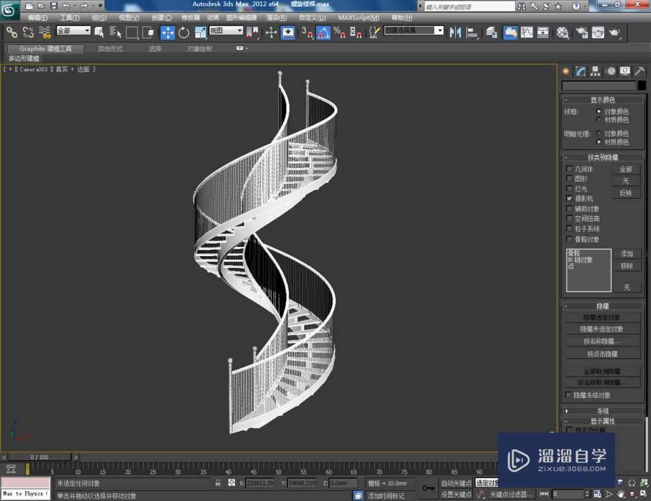Tick the 辅助对象 checkbox

[x=569, y=208]
